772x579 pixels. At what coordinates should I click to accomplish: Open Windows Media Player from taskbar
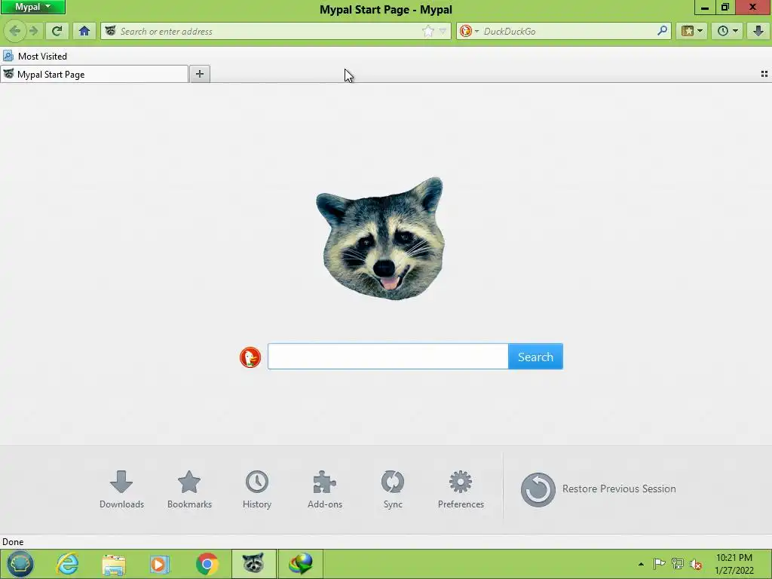(160, 564)
